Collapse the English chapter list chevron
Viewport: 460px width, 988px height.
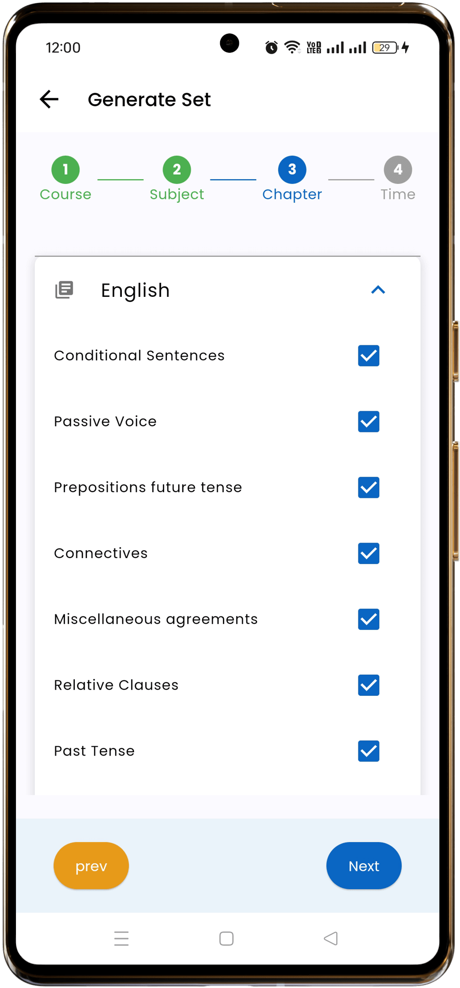click(378, 290)
